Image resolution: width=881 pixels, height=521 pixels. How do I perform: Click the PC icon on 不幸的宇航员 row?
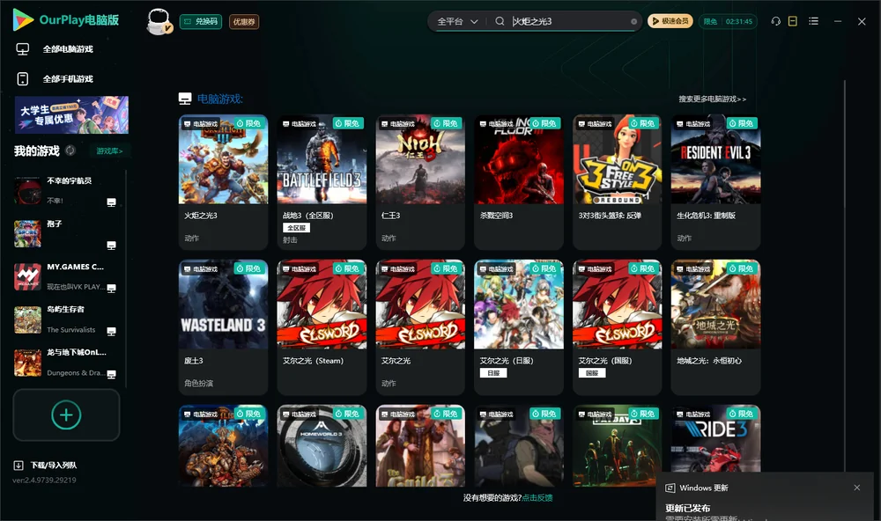(111, 202)
